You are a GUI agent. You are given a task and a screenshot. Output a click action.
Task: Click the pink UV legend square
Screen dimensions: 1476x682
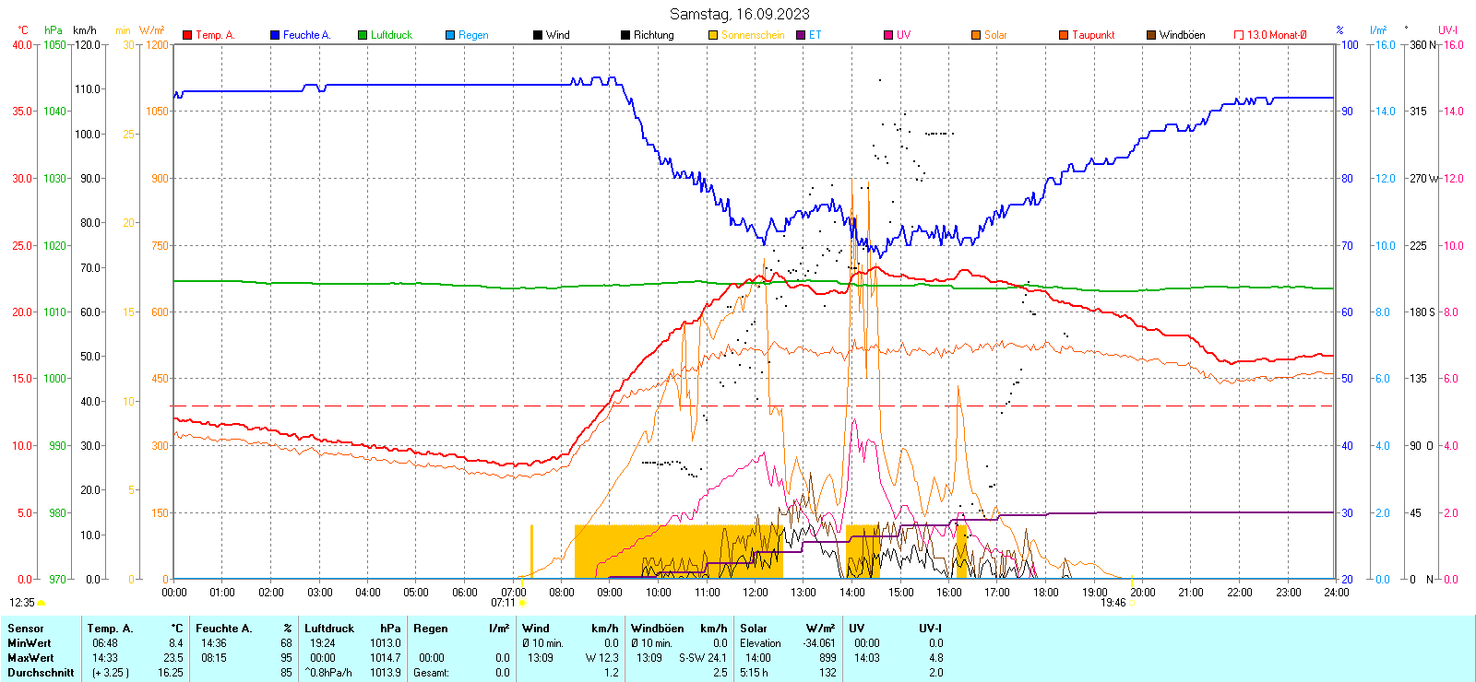point(888,35)
